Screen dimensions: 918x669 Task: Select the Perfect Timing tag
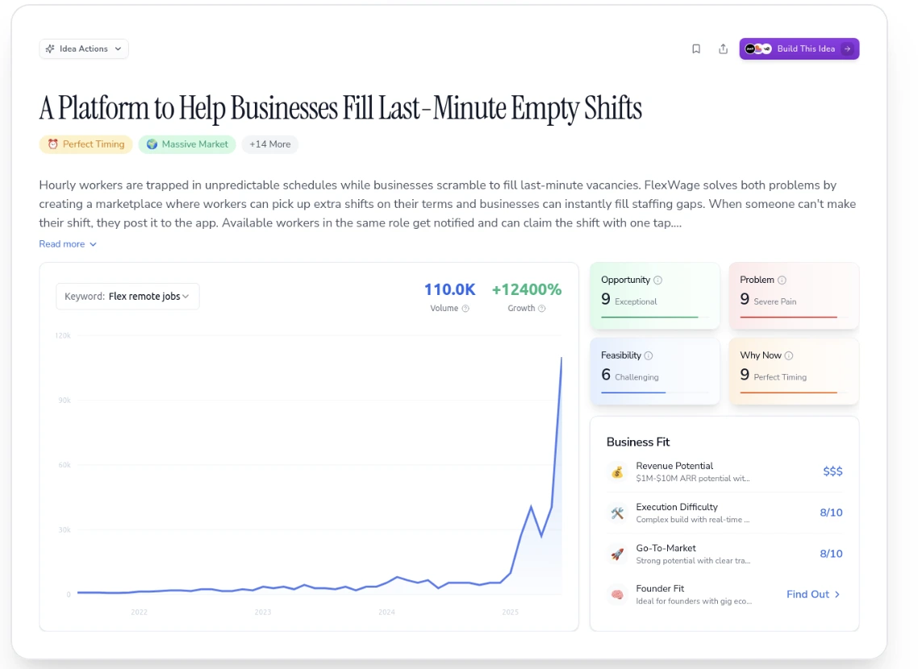coord(86,144)
